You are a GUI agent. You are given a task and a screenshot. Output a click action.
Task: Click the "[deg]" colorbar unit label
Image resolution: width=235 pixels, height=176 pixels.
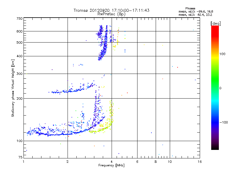coord(216,23)
